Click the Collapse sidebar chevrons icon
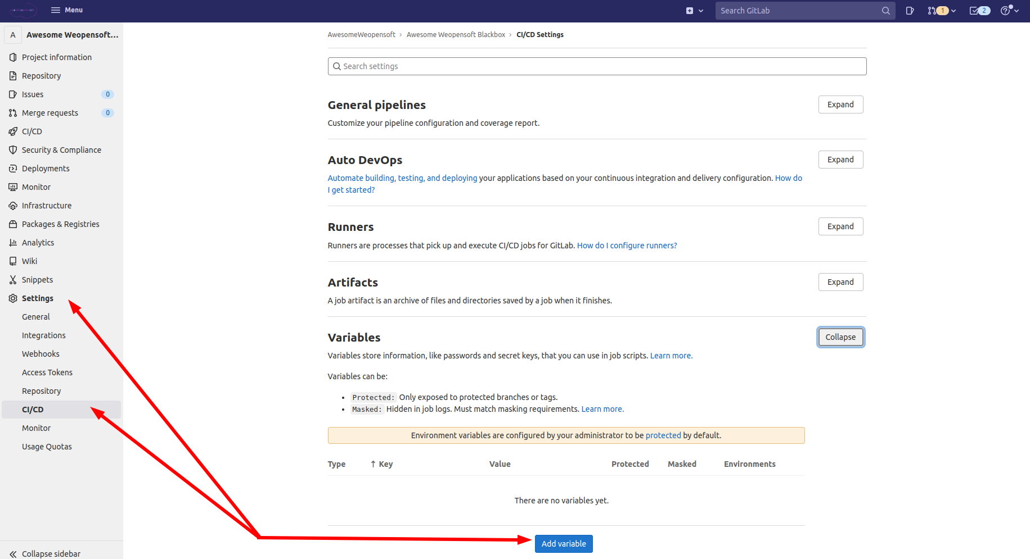 coord(13,554)
